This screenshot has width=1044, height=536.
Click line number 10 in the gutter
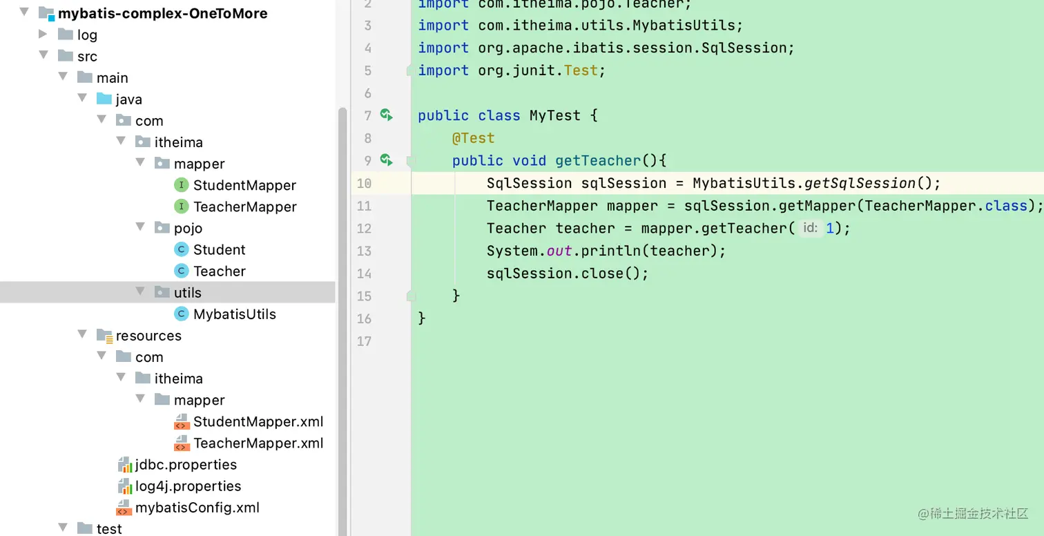pos(364,183)
